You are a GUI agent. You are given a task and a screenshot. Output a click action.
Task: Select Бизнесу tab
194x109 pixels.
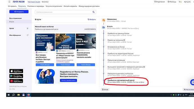click(x=45, y=2)
